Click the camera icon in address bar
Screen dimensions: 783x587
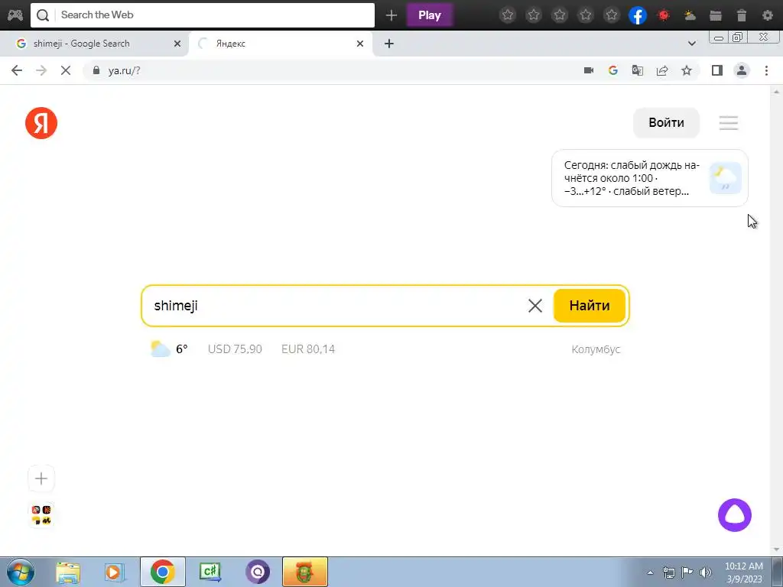589,70
